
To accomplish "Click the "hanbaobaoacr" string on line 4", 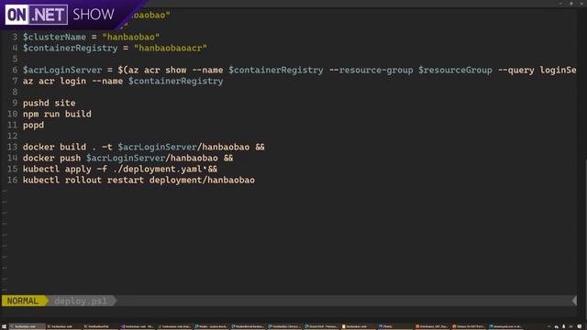I will [171, 48].
